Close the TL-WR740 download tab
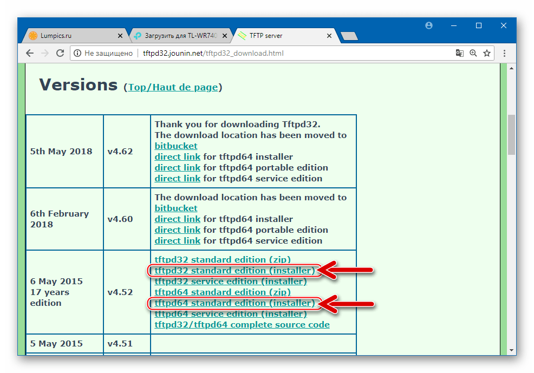534x373 pixels. pyautogui.click(x=224, y=36)
